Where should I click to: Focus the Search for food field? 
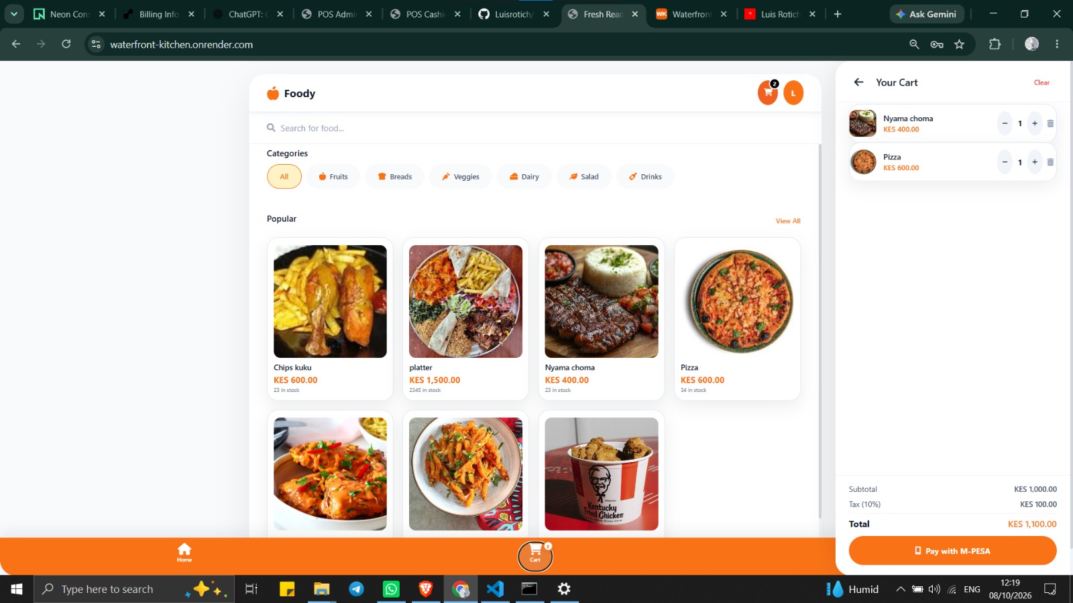[x=535, y=128]
